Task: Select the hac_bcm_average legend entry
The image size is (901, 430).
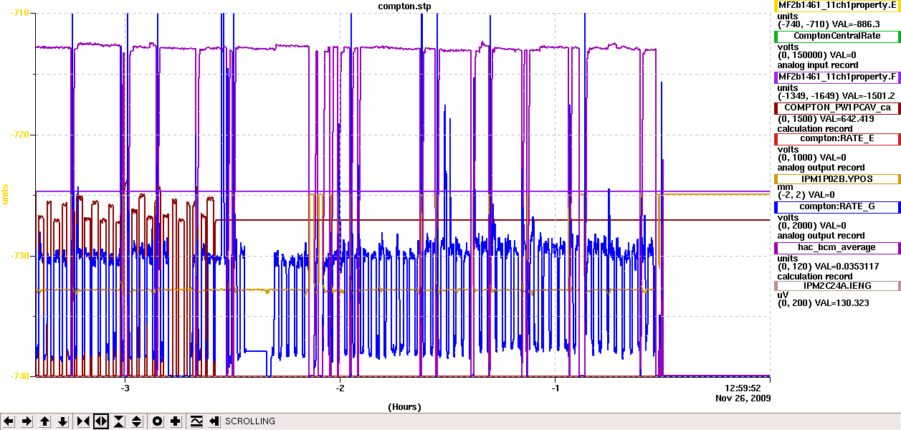Action: (x=836, y=247)
